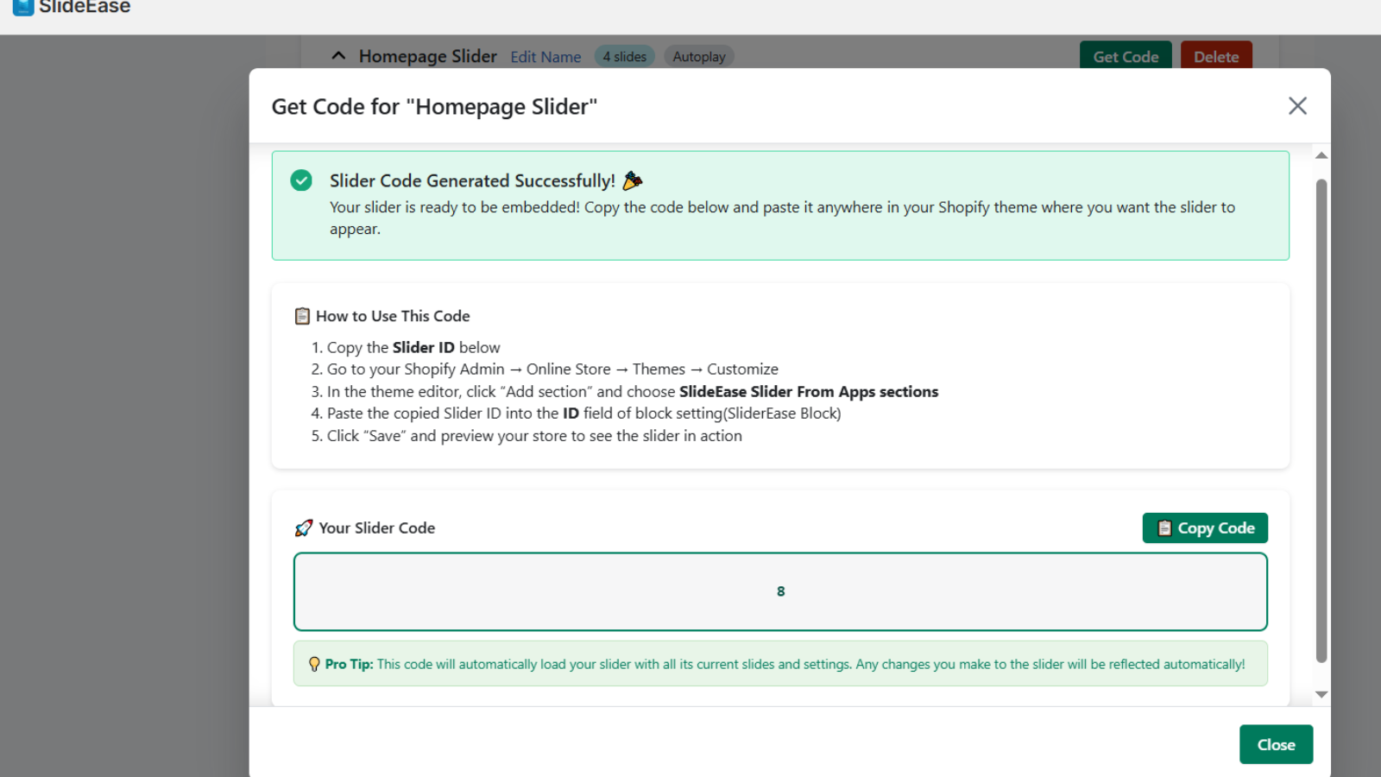
Task: Select the slider code field showing 8
Action: (780, 591)
